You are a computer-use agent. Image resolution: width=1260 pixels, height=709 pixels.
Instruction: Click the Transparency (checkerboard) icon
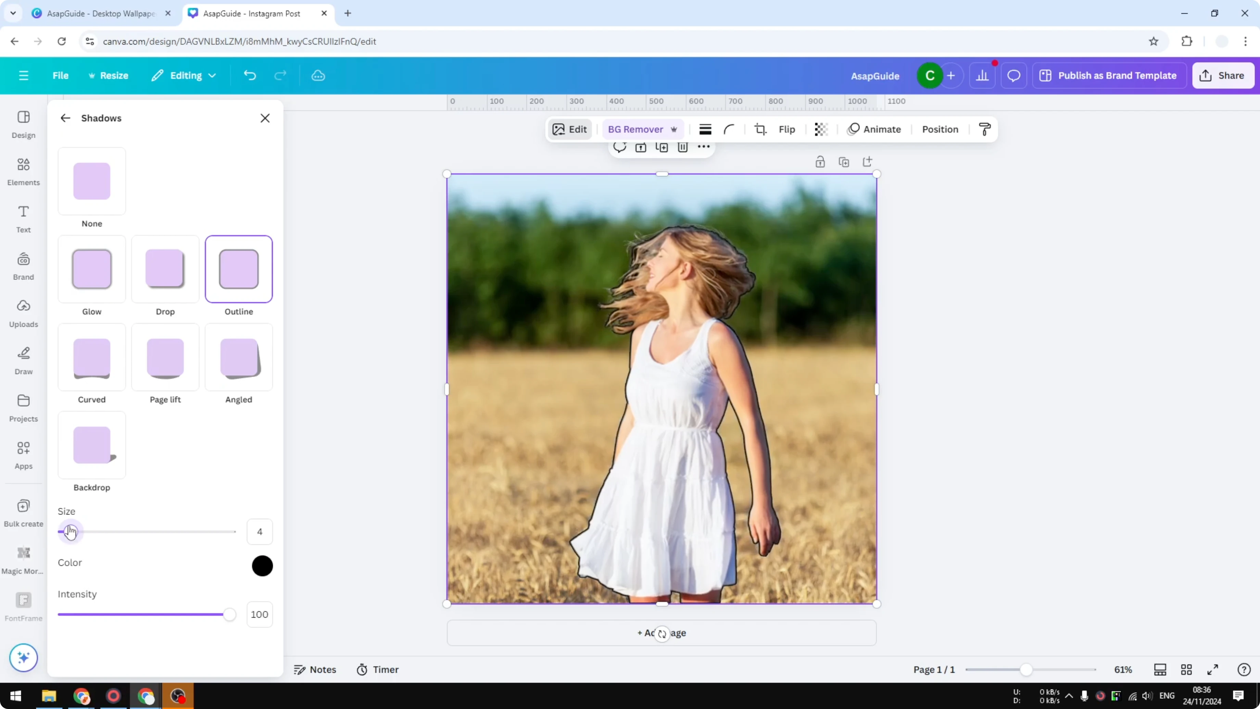821,129
